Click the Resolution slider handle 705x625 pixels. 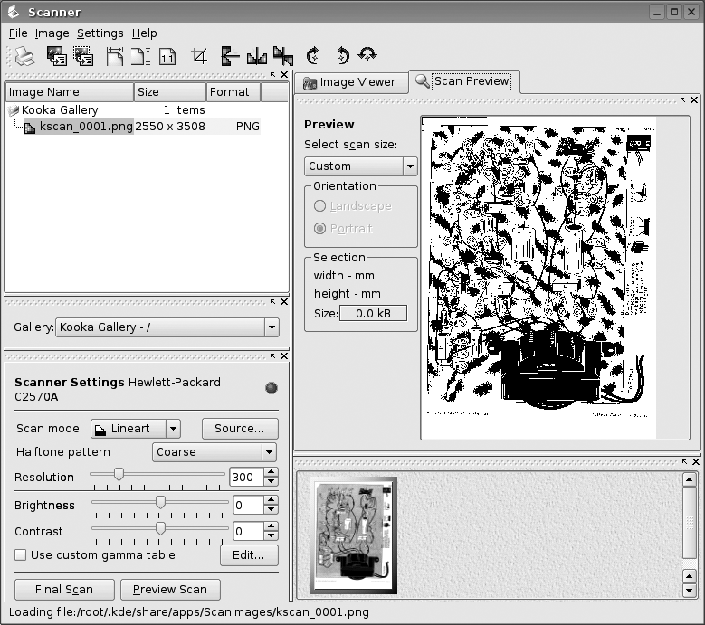click(119, 474)
